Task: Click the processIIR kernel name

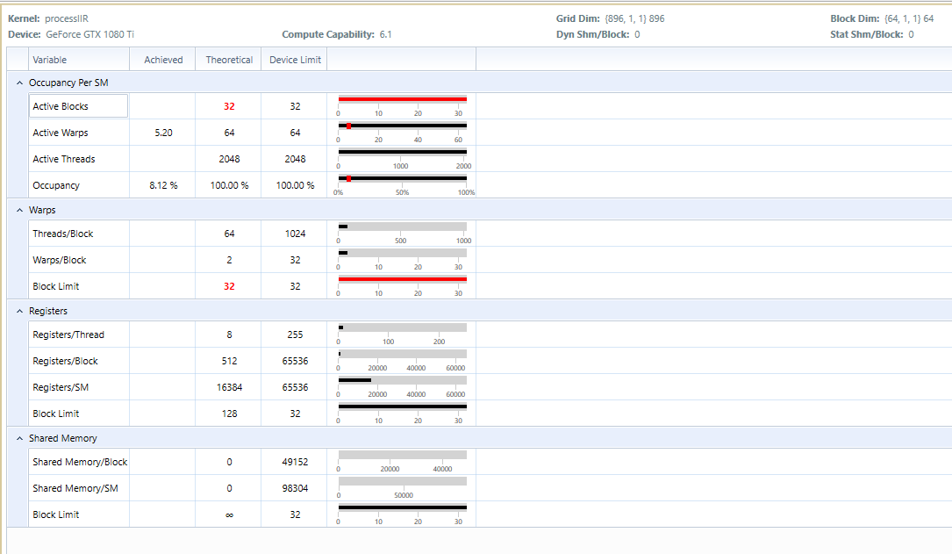Action: [74, 17]
